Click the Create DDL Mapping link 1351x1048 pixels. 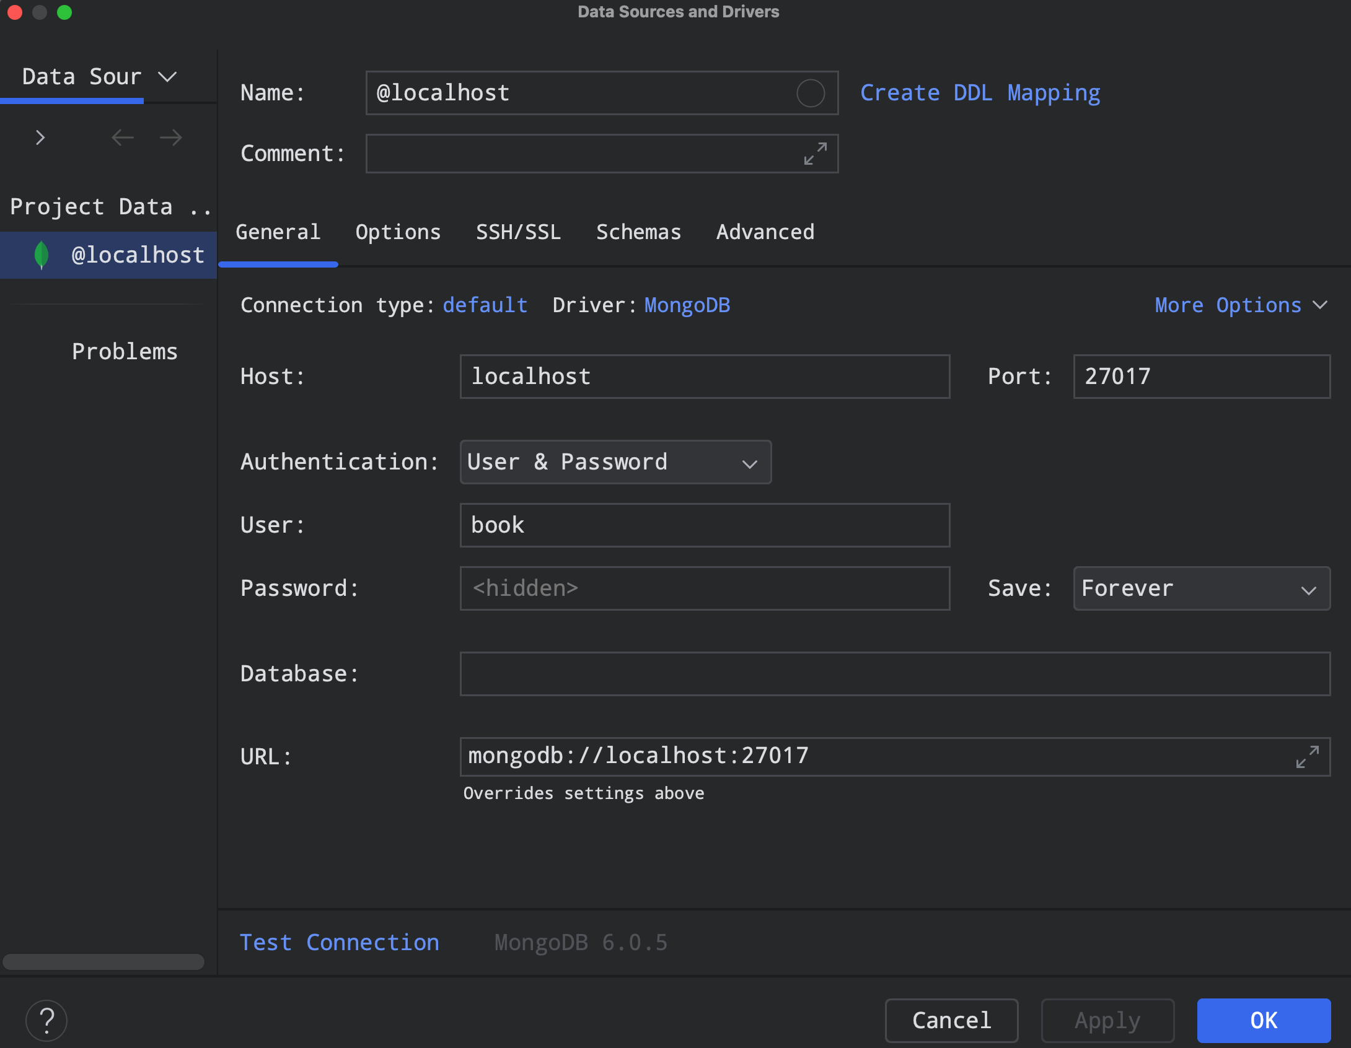click(980, 93)
